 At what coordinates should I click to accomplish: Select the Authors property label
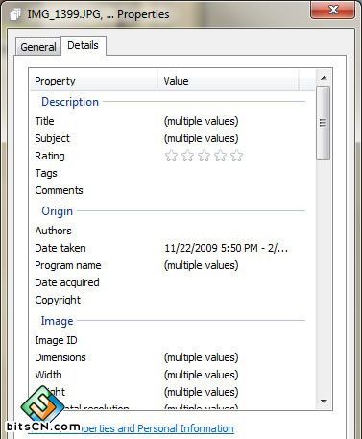(53, 231)
